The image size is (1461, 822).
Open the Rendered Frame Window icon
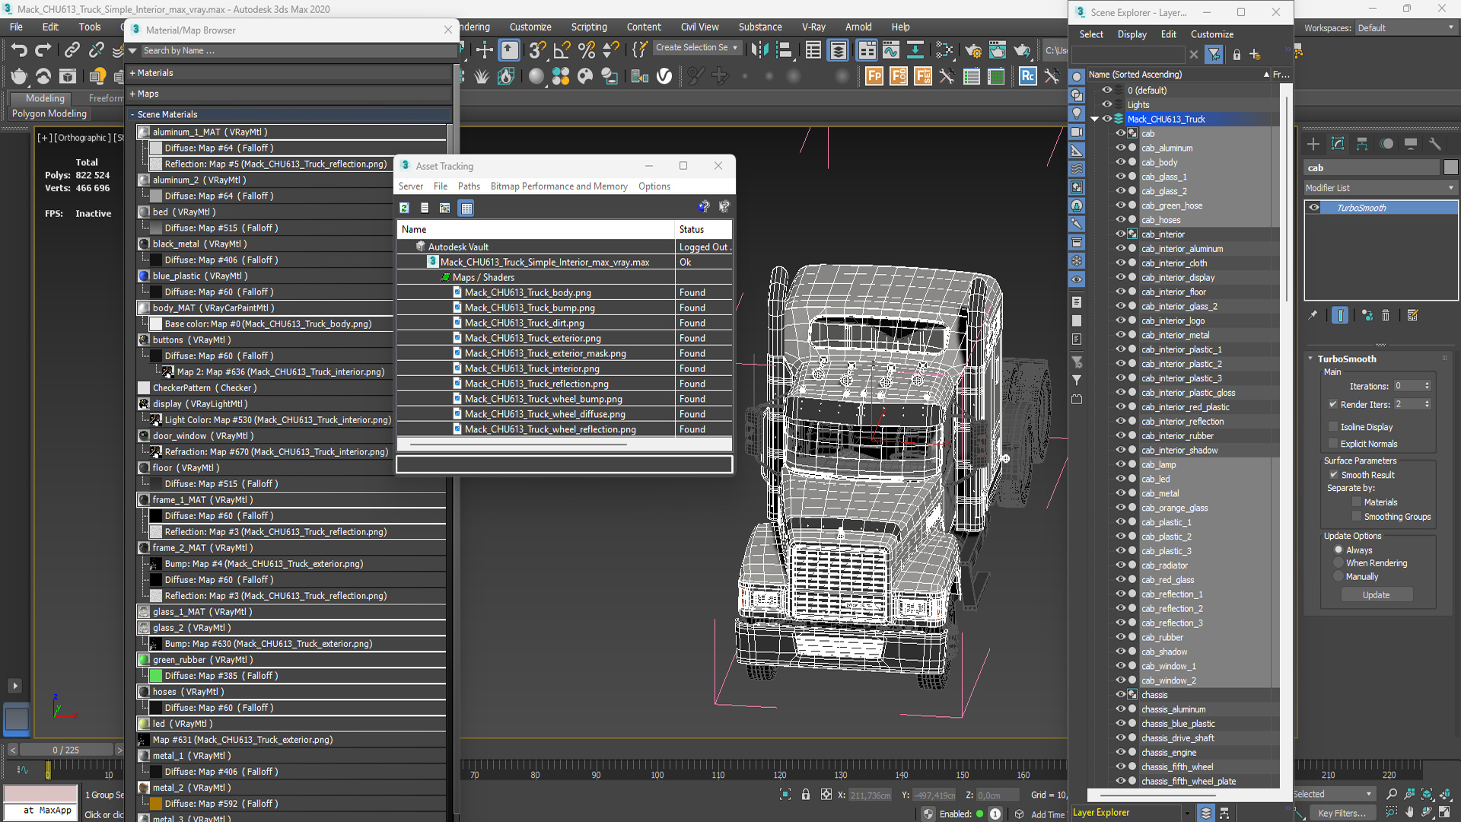(x=997, y=50)
